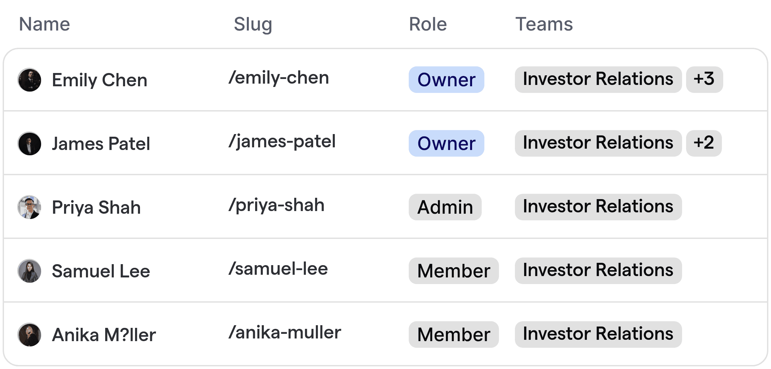Show James Patel's +2 hidden teams
The image size is (771, 369).
coord(704,143)
